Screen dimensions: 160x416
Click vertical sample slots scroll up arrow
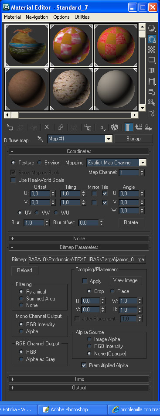tap(142, 27)
